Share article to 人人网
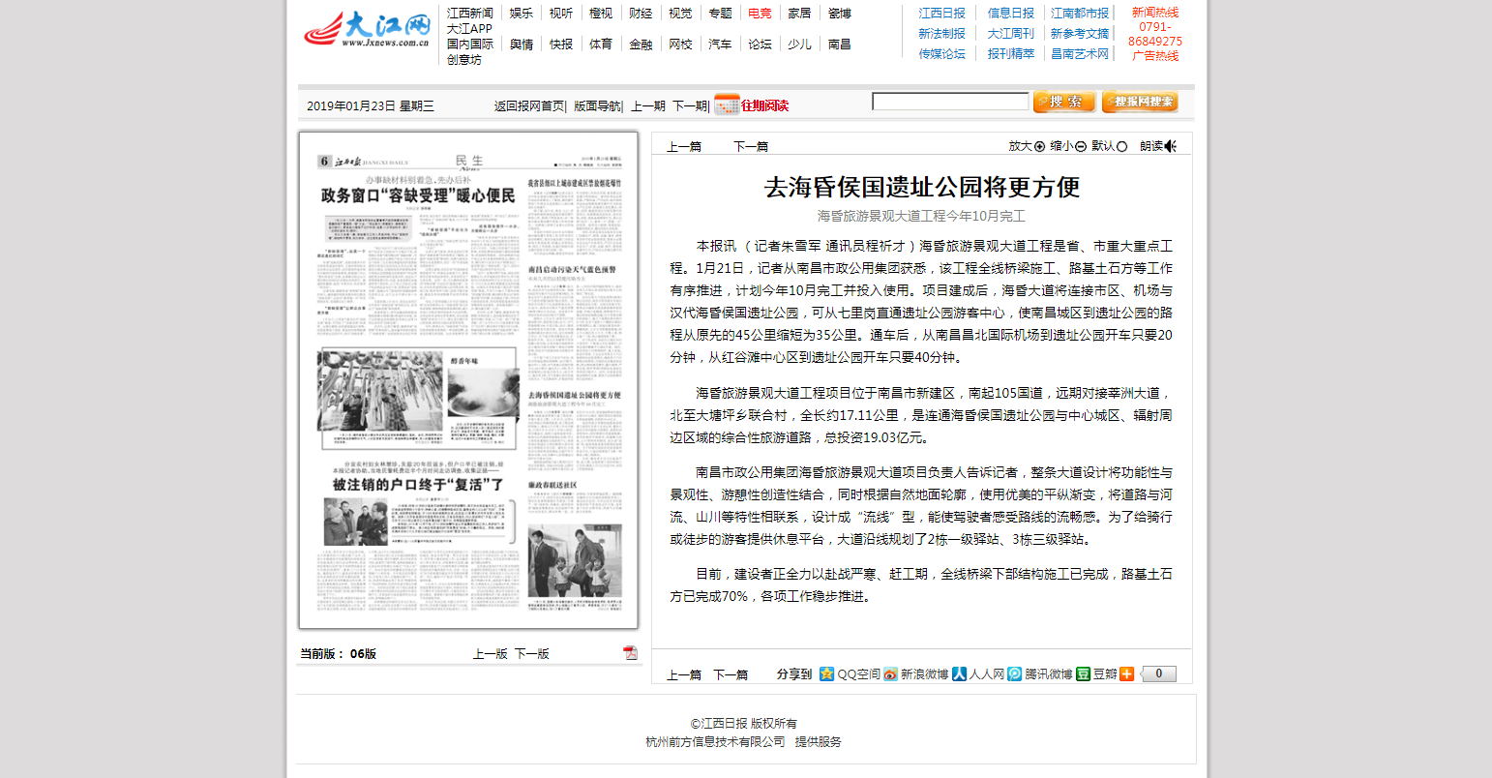Viewport: 1492px width, 778px height. tap(978, 674)
